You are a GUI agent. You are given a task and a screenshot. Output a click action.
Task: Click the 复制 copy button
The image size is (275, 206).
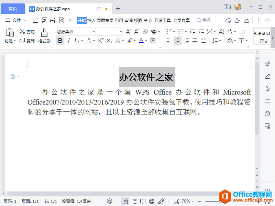coord(27,41)
